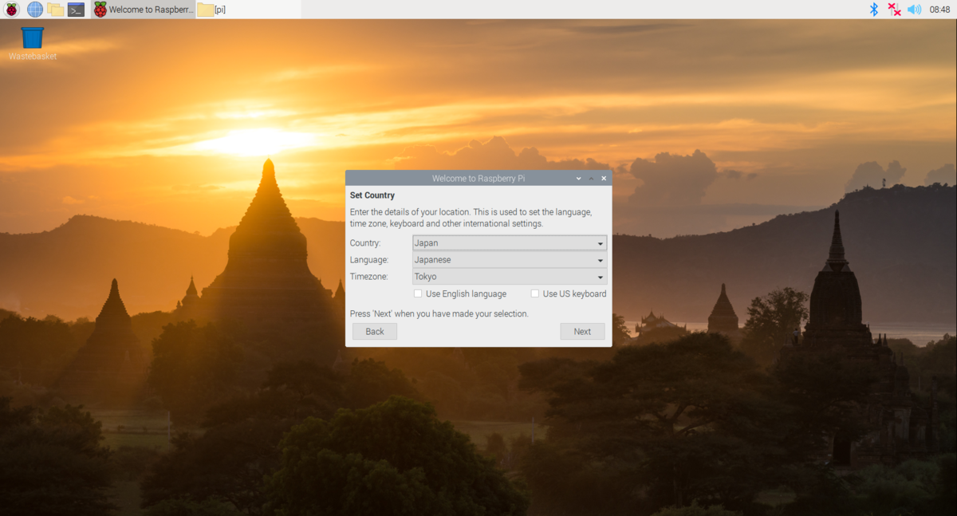Launch the web browser globe icon
Screen dimensions: 957x516
point(35,10)
